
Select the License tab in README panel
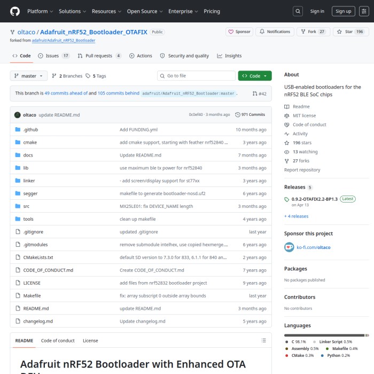coord(90,341)
